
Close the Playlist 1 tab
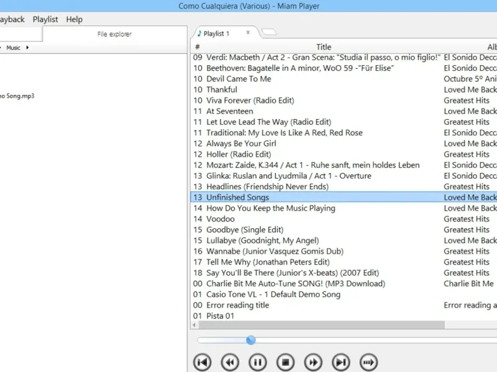(248, 32)
